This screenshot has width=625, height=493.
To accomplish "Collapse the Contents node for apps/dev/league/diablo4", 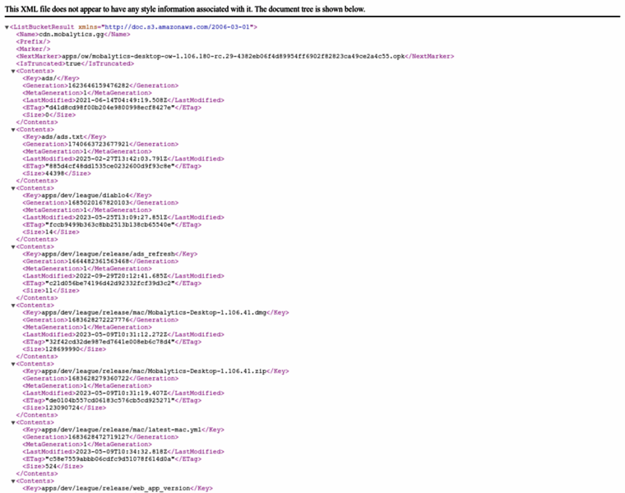I will click(13, 188).
